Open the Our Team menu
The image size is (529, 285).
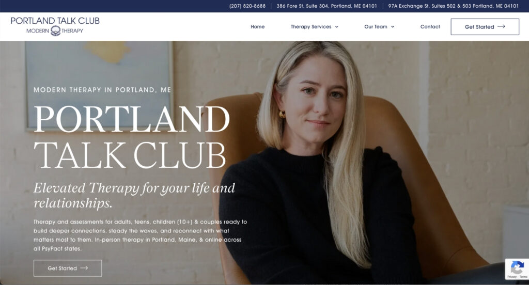coord(379,27)
